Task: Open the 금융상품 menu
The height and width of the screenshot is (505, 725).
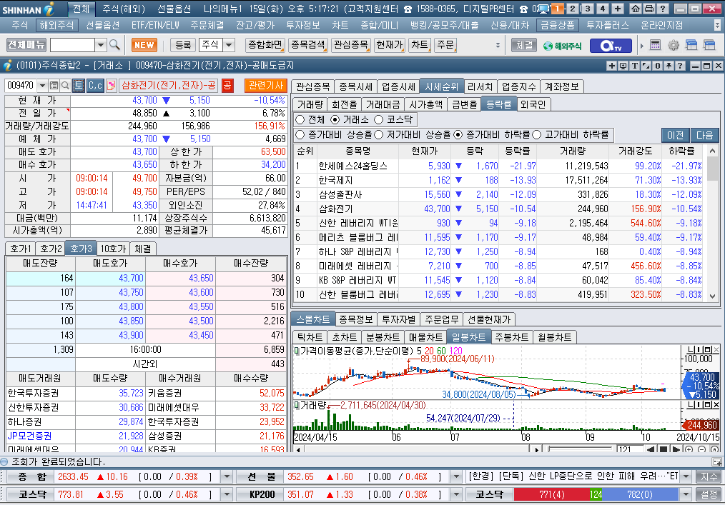Action: coord(557,25)
